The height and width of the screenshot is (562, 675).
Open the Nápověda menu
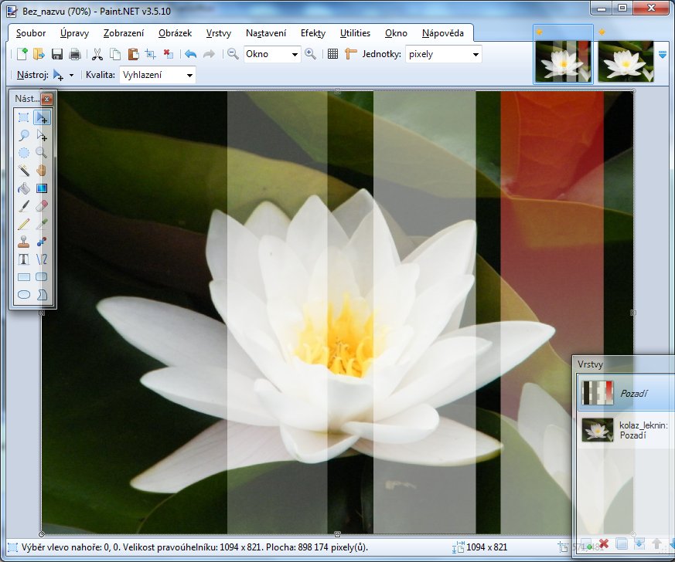[x=443, y=33]
